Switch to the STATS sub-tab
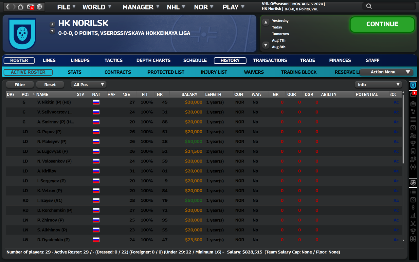The image size is (419, 262). point(75,72)
